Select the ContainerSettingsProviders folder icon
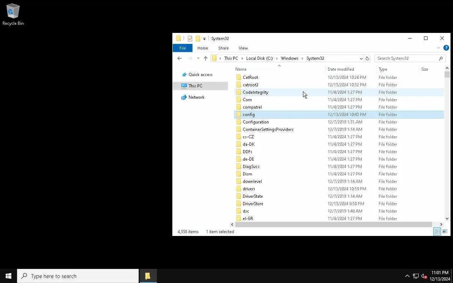Viewport: 453px width, 283px height. (x=239, y=129)
